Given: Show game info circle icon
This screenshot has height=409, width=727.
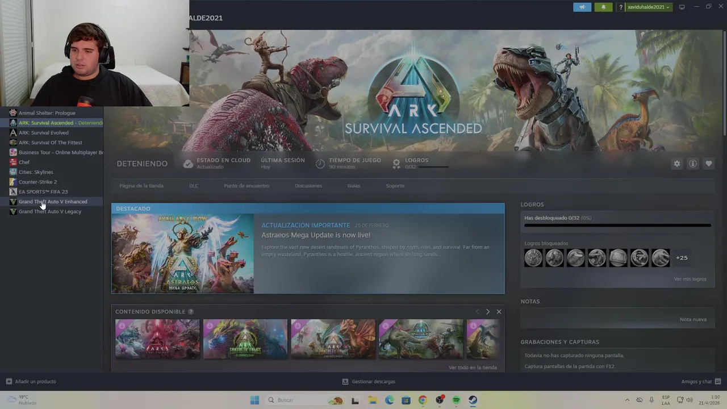Looking at the screenshot, I should (x=692, y=164).
